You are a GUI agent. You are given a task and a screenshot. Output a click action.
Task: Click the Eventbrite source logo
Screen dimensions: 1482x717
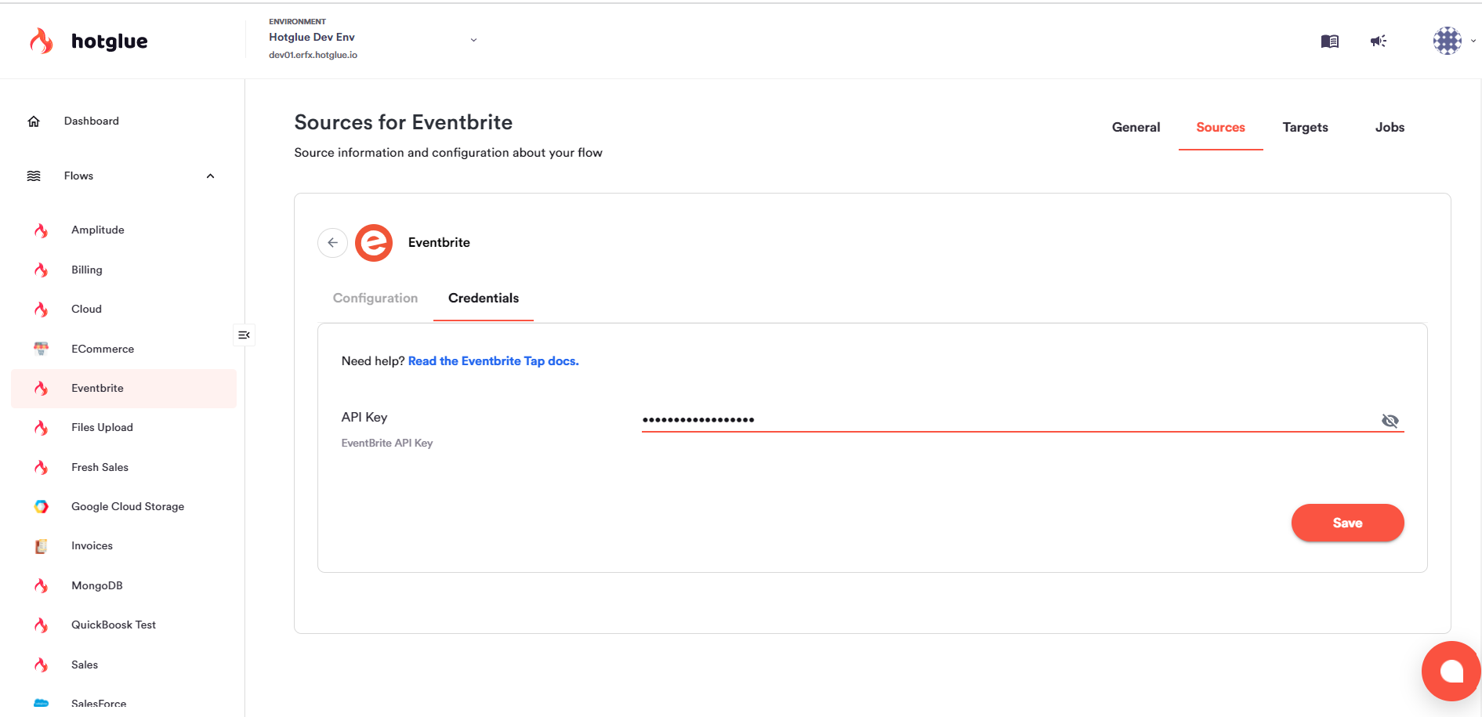pos(374,243)
